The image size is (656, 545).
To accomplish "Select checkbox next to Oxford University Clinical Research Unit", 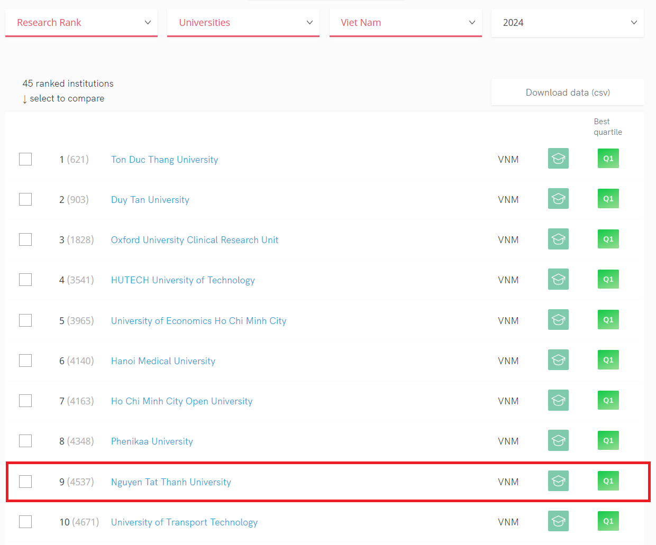I will pos(25,239).
